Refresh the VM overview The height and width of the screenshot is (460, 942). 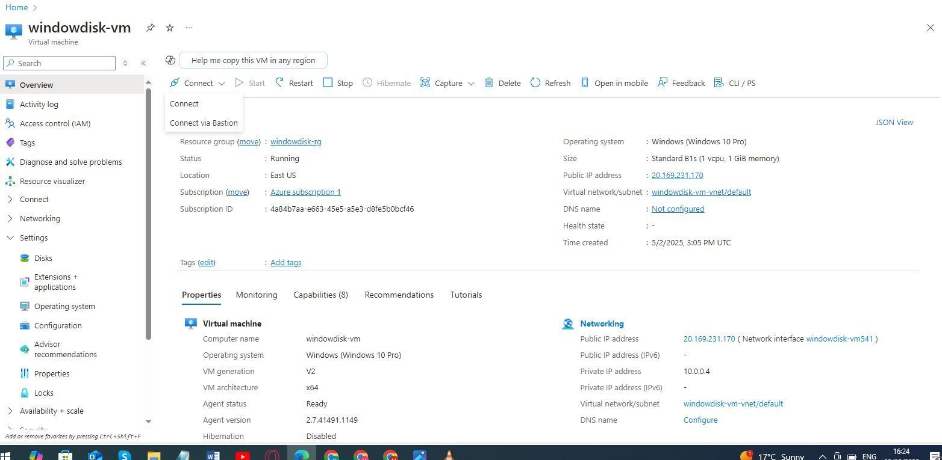pyautogui.click(x=551, y=83)
